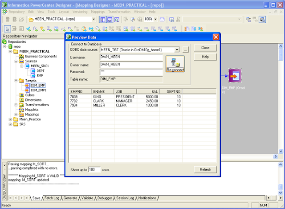Image resolution: width=285 pixels, height=209 pixels.
Task: Click Close button in Preview Data dialog
Action: pos(205,48)
